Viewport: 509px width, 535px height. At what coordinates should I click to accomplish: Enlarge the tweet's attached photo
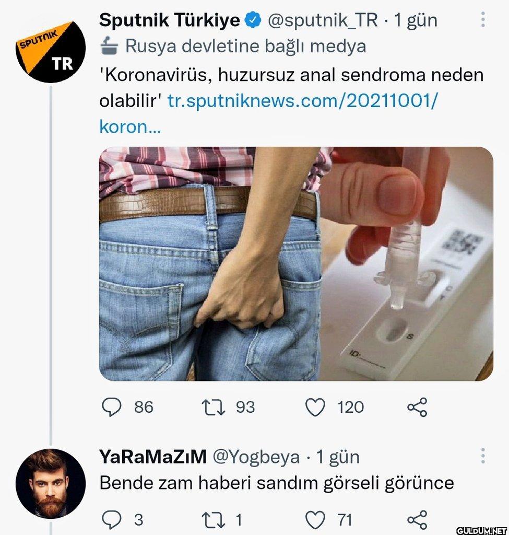295,264
